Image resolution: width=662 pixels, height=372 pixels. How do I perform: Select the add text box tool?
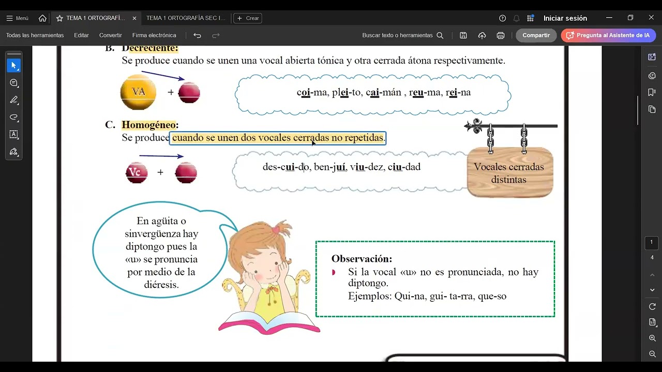click(14, 134)
